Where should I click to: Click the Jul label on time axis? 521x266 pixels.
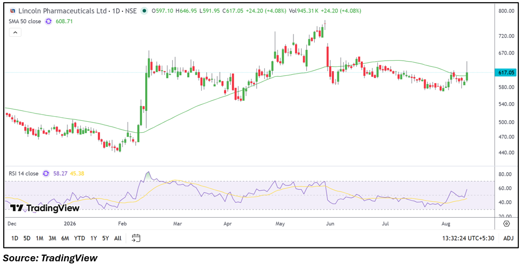pos(386,223)
